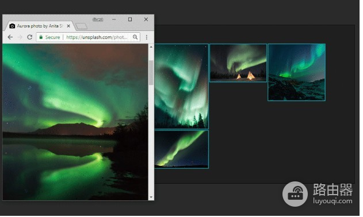The width and height of the screenshot is (363, 217).
Task: Select the Aurora photo by Anita tab
Action: [x=40, y=26]
